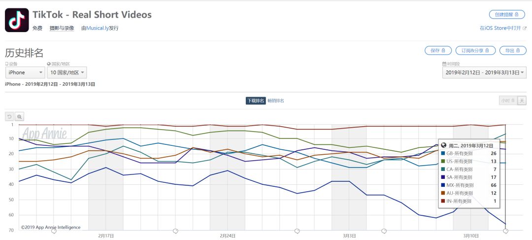Click the TikTok app icon
Viewport: 532px width, 240px height.
[17, 20]
